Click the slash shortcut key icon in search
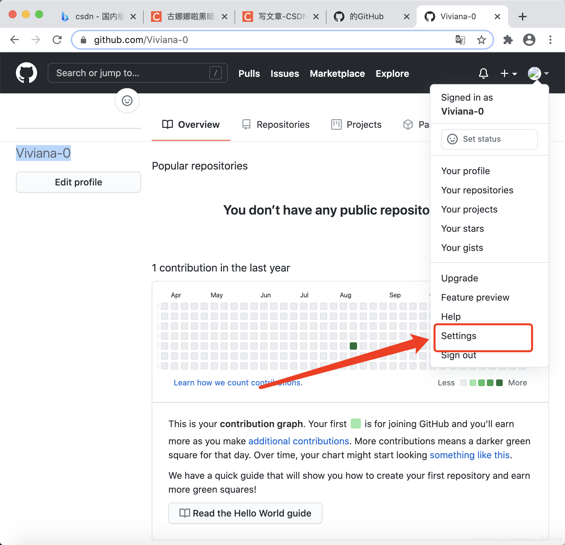The height and width of the screenshot is (545, 565). coord(216,73)
